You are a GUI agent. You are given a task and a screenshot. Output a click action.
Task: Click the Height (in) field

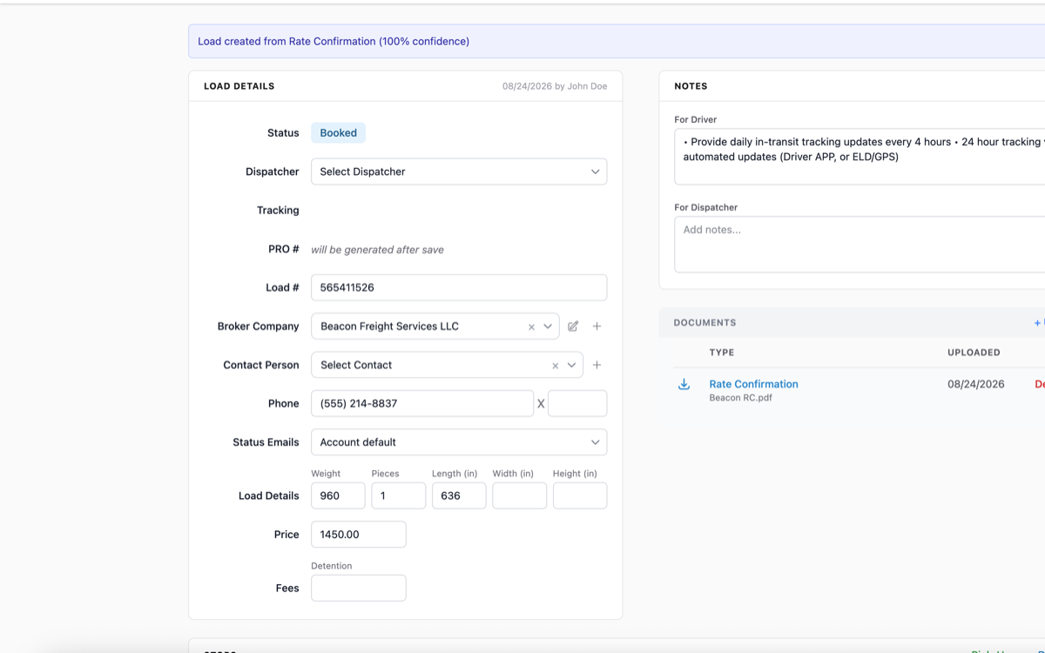pos(580,495)
